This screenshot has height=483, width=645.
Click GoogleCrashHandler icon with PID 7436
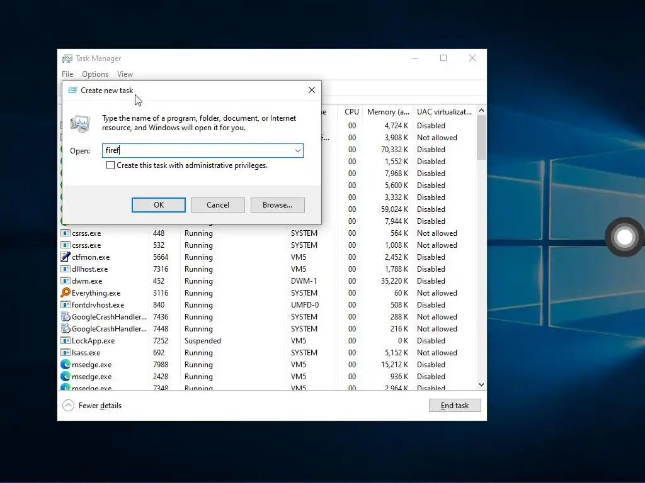point(66,317)
